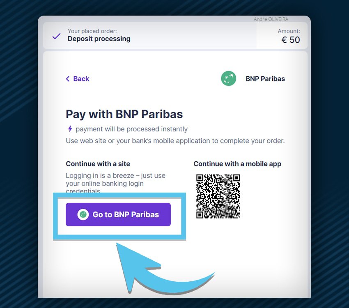This screenshot has width=349, height=308.
Task: Click the BNP Paribas bank name label
Action: pyautogui.click(x=265, y=79)
